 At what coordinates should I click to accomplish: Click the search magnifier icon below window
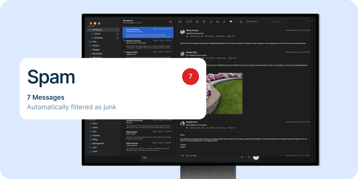tap(145, 157)
